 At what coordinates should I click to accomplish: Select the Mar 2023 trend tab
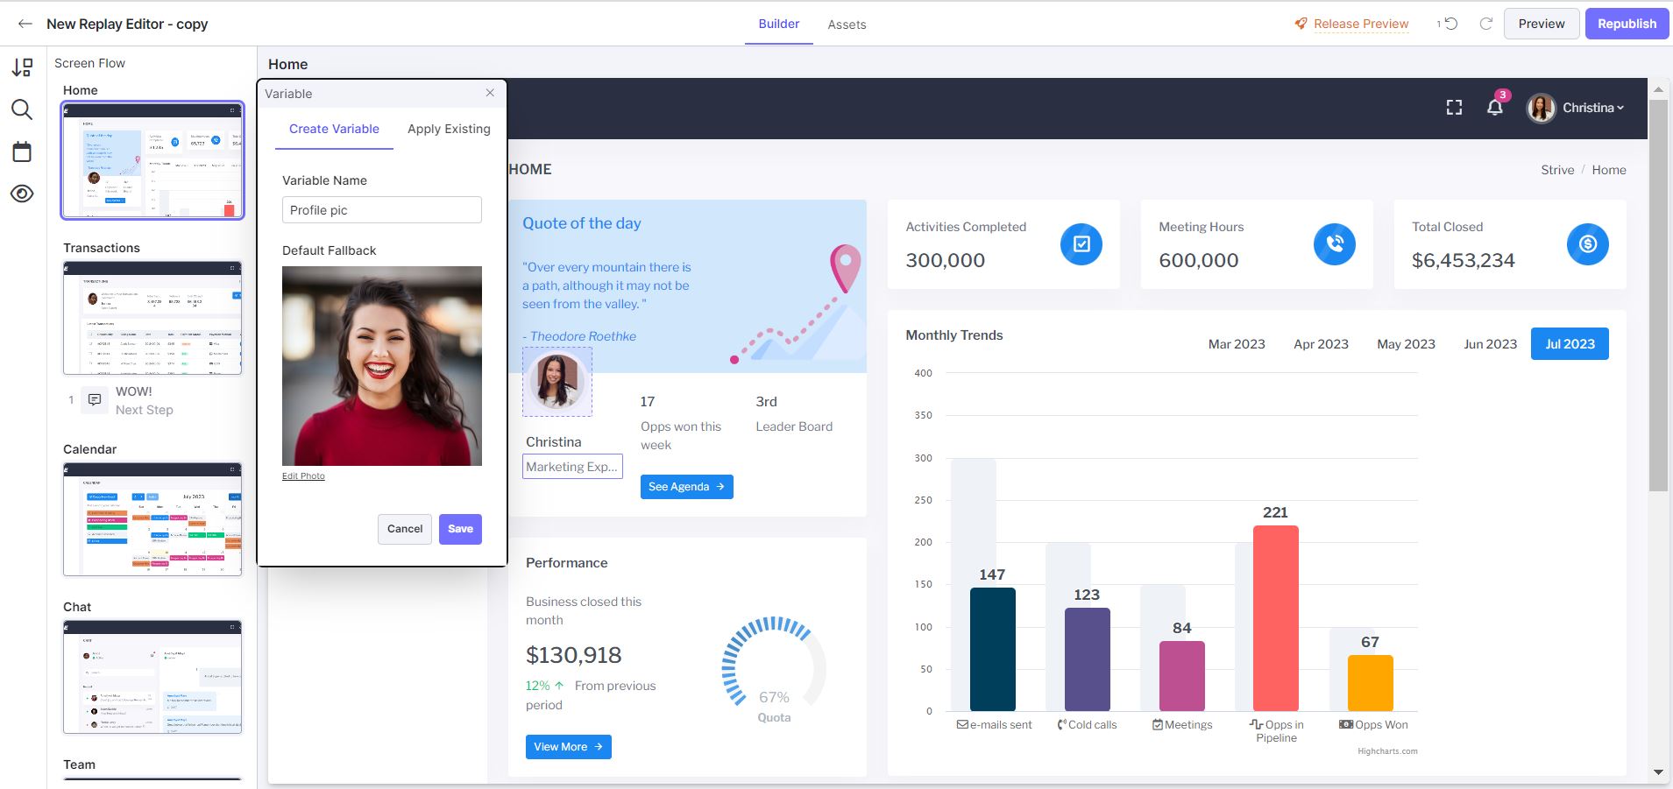1237,344
